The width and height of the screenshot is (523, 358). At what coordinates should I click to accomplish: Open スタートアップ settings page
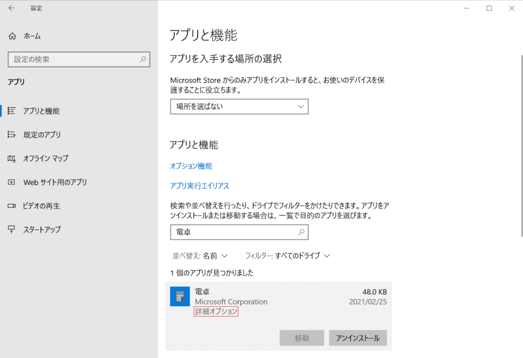click(42, 230)
